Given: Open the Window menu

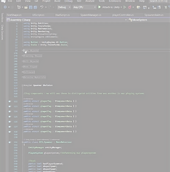Looking at the screenshot, I should pyautogui.click(x=130, y=1).
